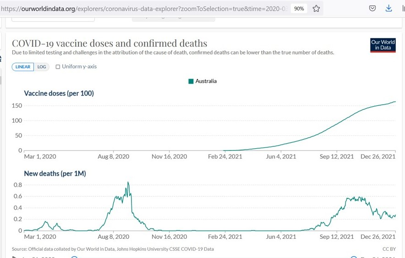405x258 pixels.
Task: Enable the Uniform y-axis checkbox
Action: (x=58, y=67)
